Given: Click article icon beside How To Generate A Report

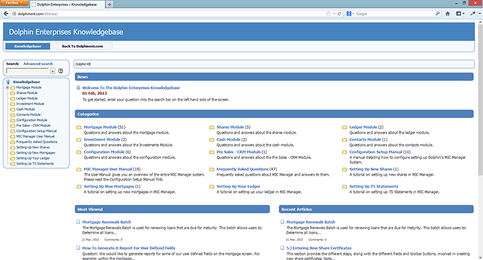Looking at the screenshot, I should pos(78,248).
